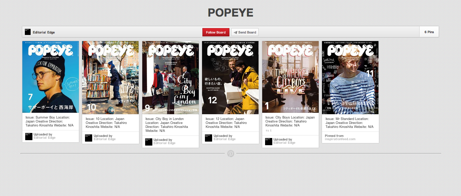Viewport: 461px width, 196px height.
Task: Open Editorial Edge link under City Boys pin
Action: pos(284,143)
